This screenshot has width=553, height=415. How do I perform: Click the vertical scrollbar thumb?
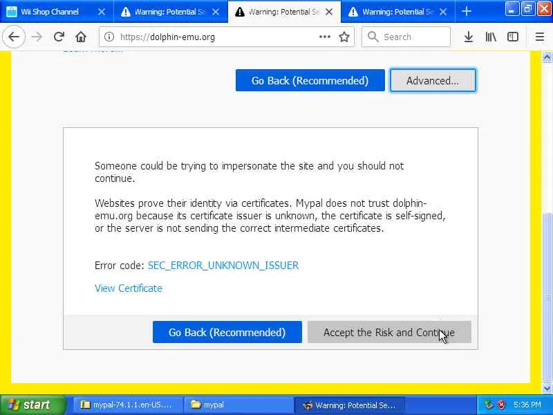(x=547, y=297)
